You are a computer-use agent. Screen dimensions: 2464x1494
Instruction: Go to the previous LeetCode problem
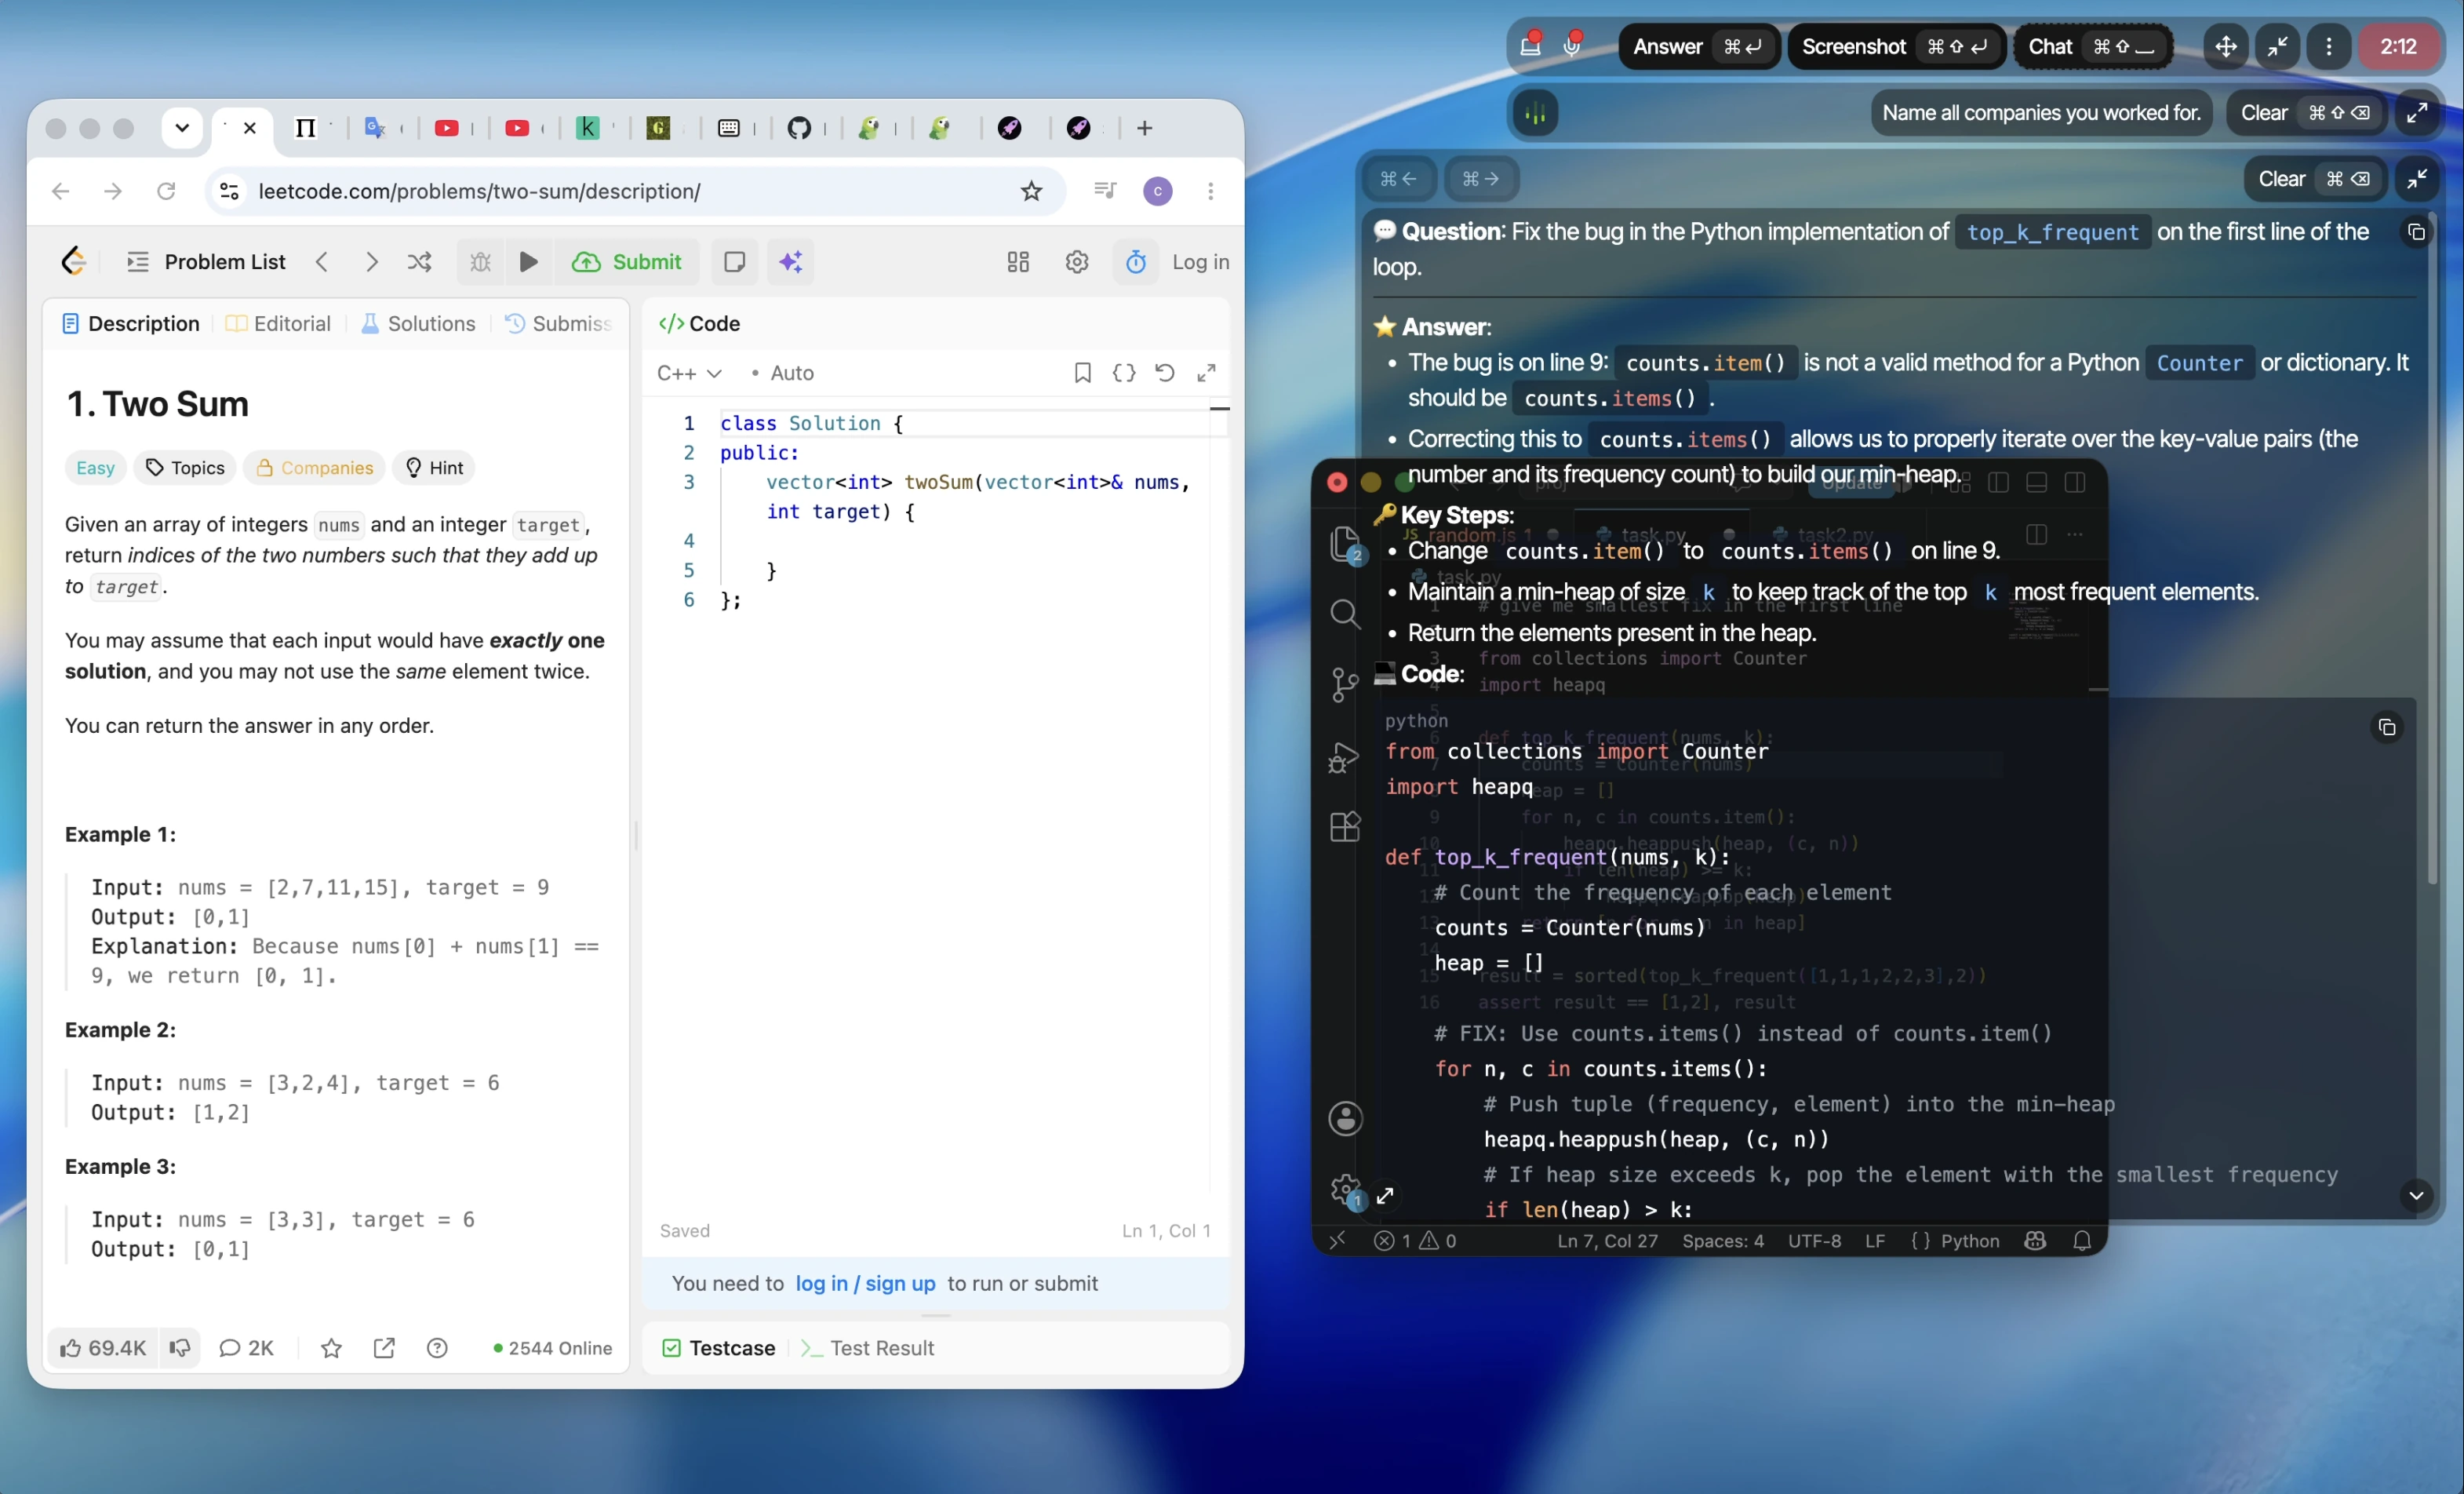(x=322, y=262)
